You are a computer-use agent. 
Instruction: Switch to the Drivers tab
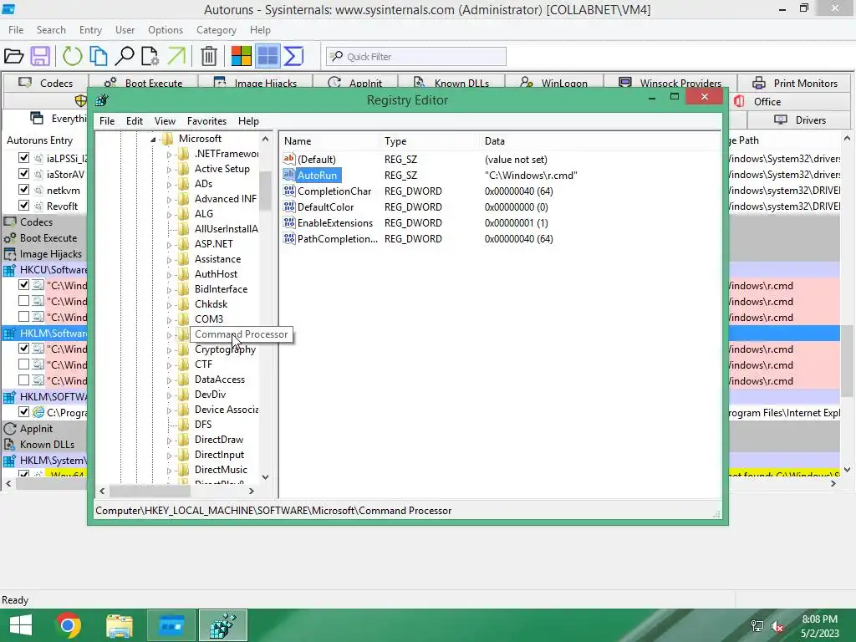(x=799, y=120)
